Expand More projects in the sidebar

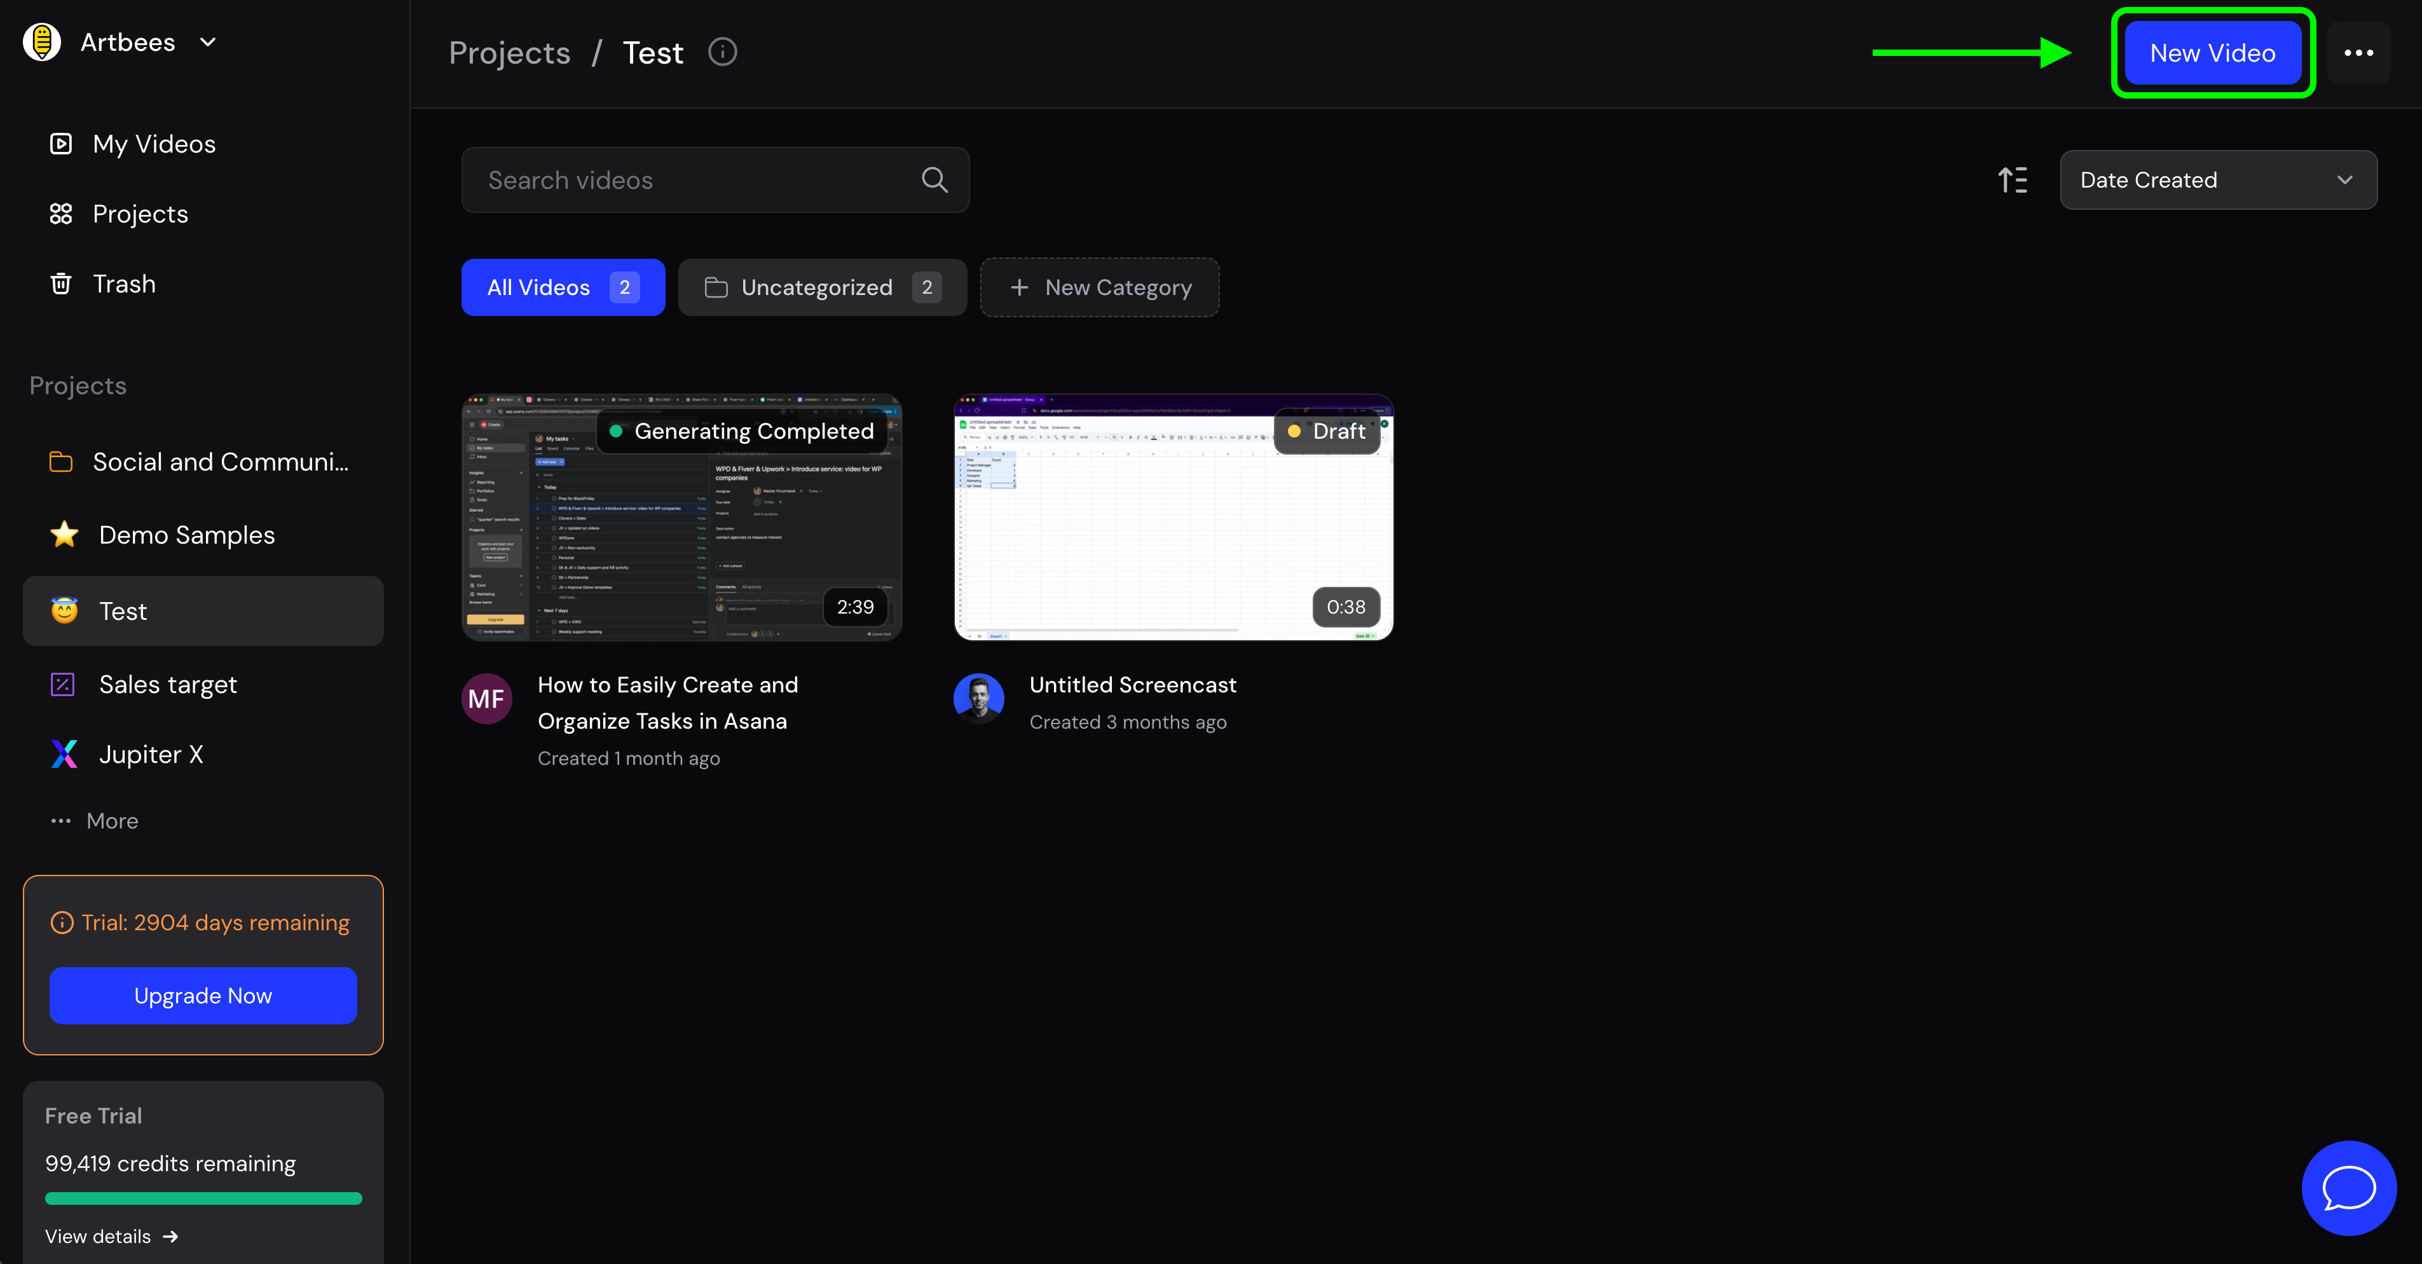(x=113, y=820)
